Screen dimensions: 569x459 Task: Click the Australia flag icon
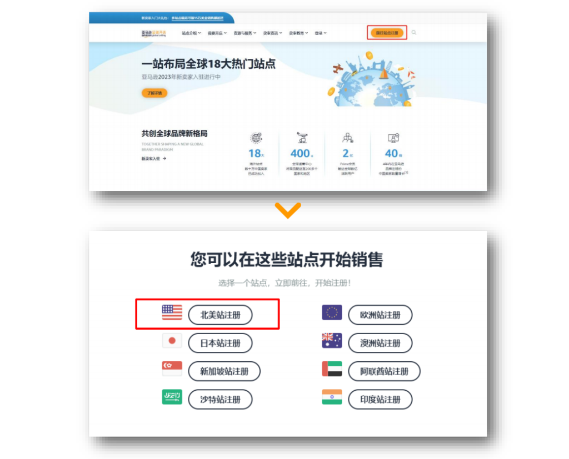[x=332, y=341]
